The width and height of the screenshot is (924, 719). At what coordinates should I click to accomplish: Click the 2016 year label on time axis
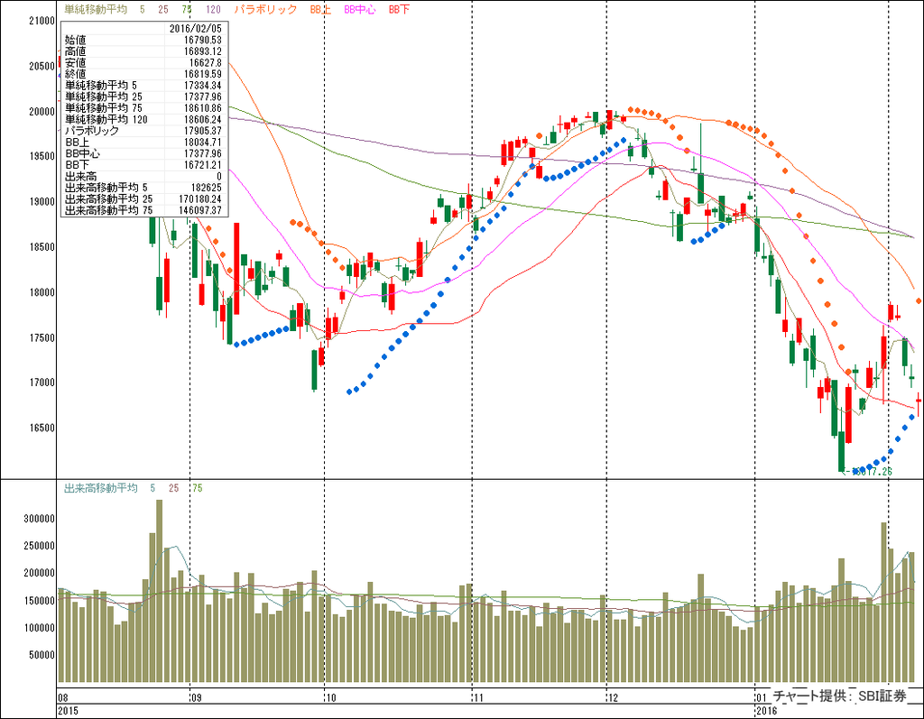coord(767,710)
